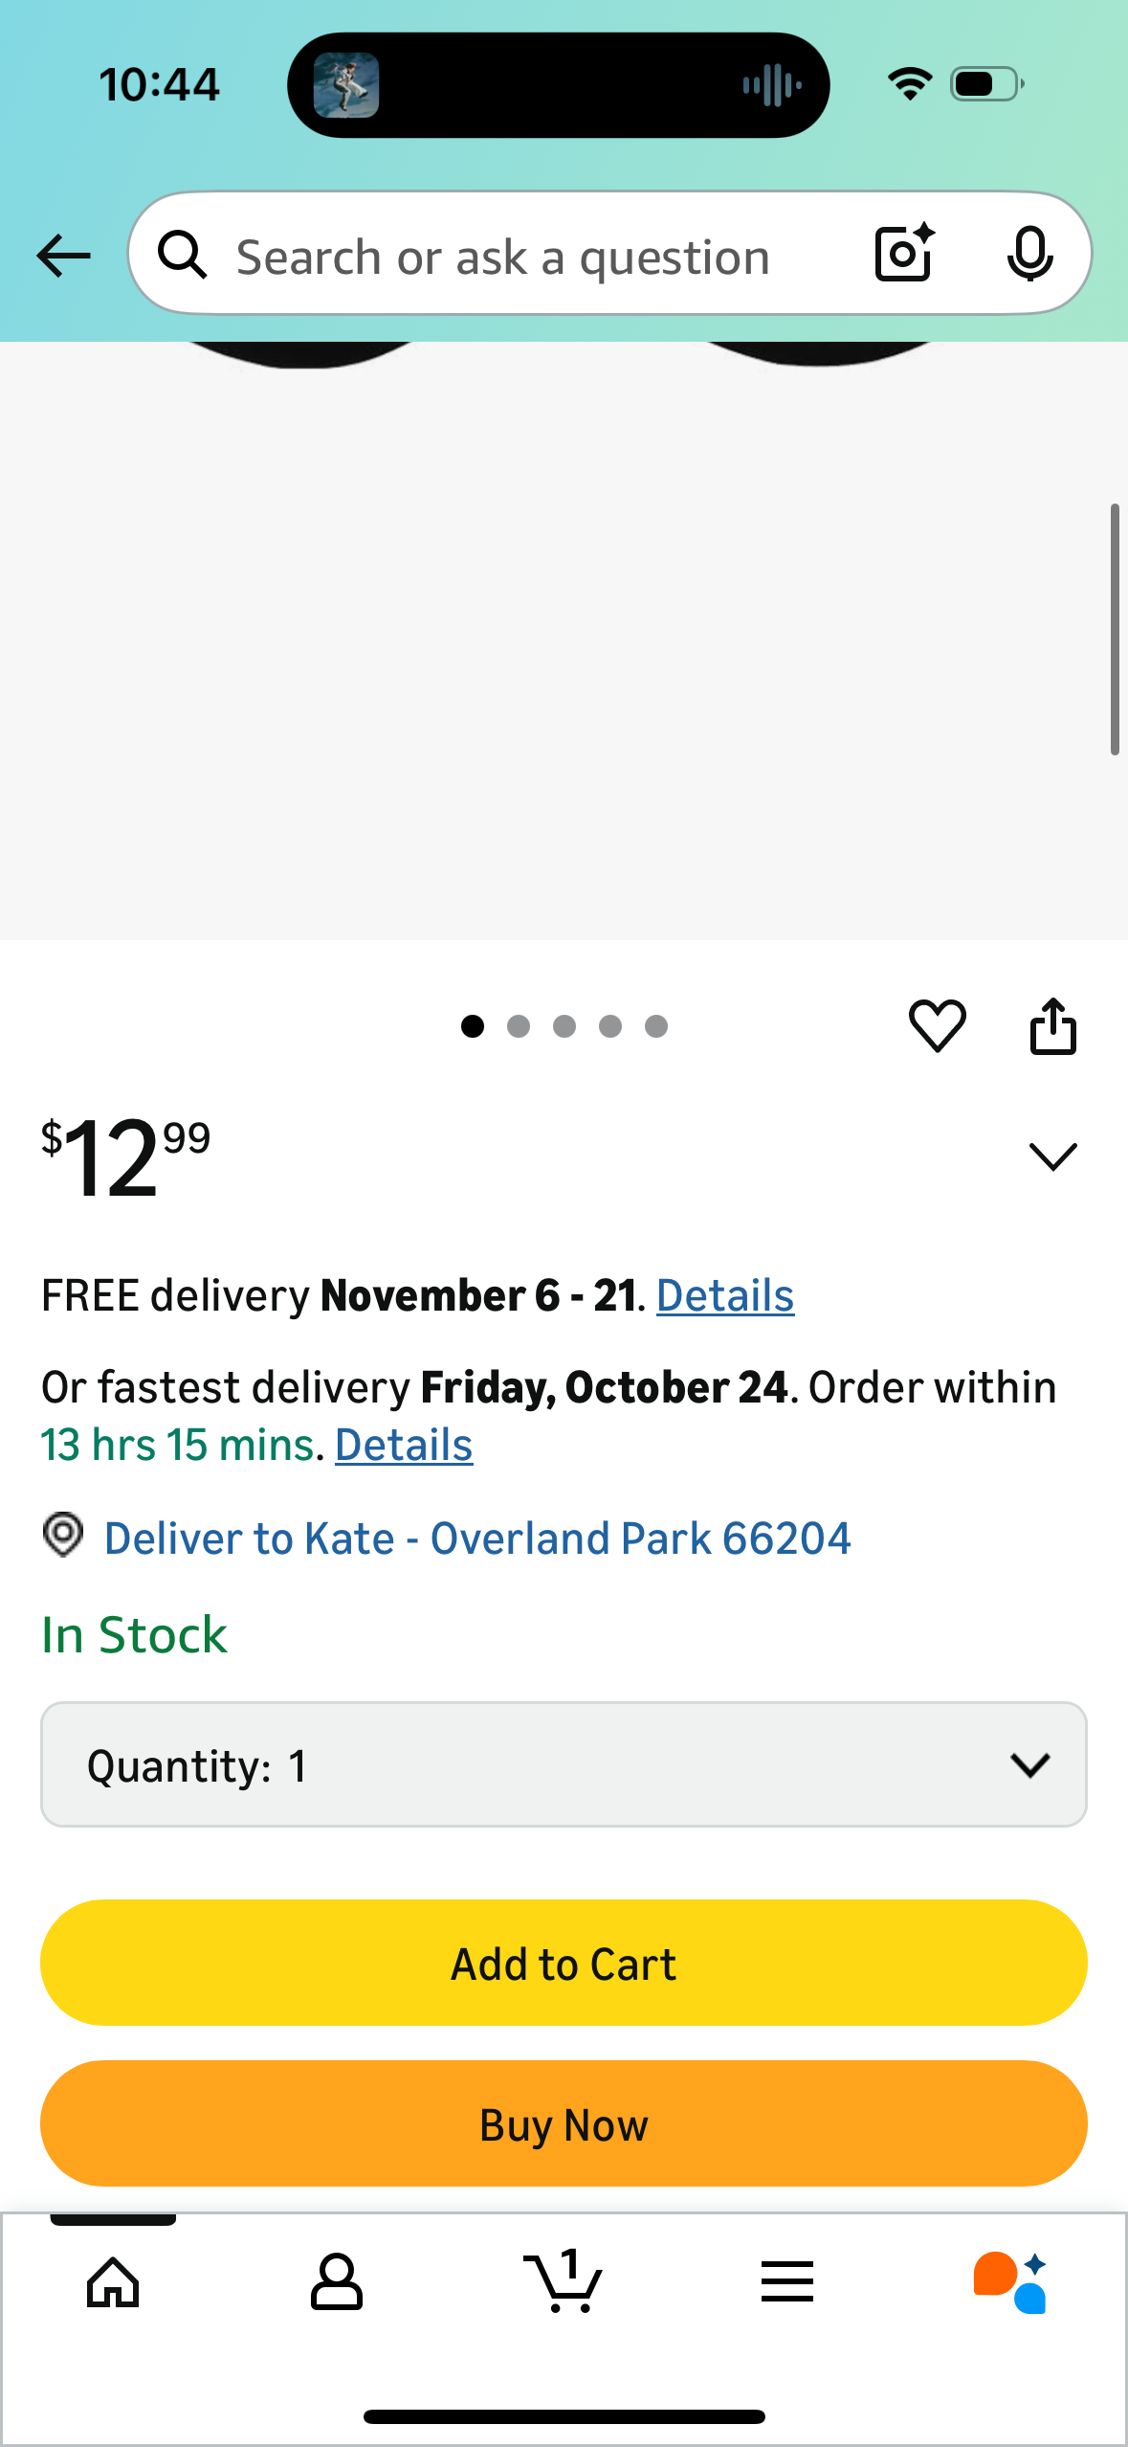Tap the microphone voice search icon
This screenshot has width=1128, height=2447.
(x=1029, y=254)
